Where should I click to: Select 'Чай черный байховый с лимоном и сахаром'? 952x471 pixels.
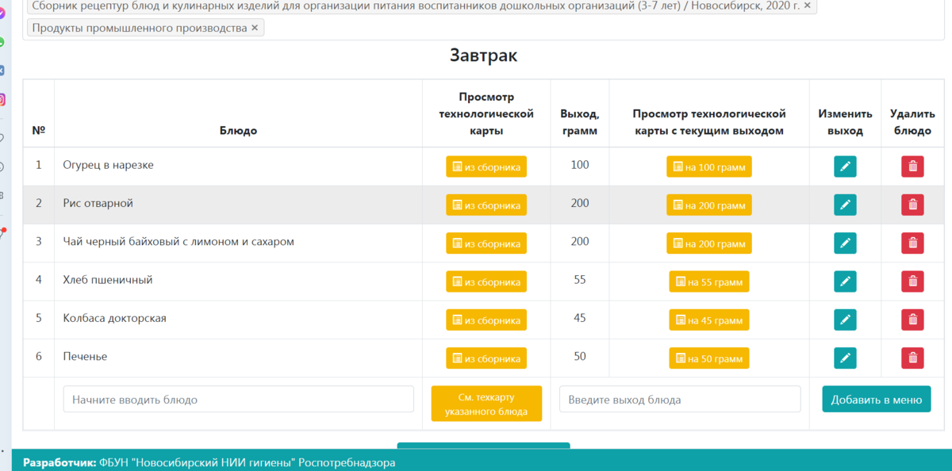coord(178,241)
